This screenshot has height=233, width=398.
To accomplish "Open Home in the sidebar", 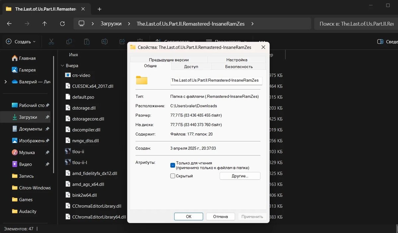I will 28,58.
